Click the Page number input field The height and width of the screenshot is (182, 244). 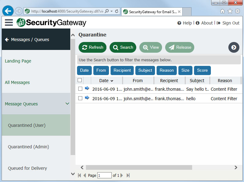(104, 175)
